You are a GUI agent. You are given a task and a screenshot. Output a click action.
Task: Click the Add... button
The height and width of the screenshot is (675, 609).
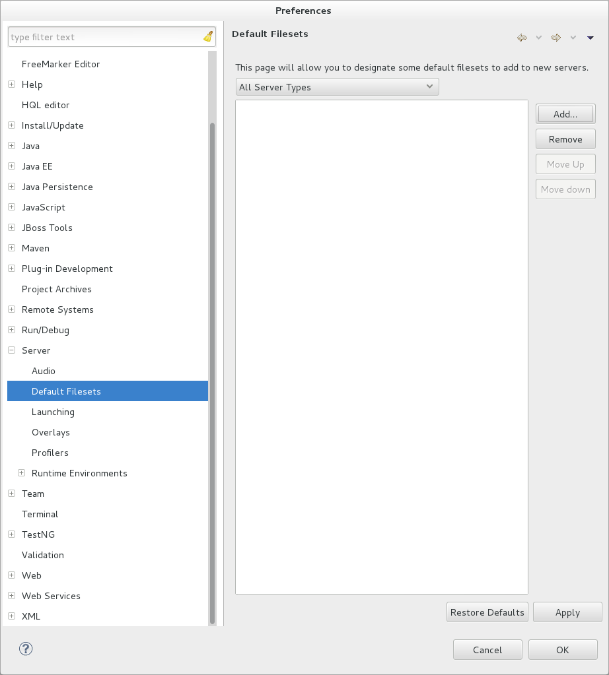coord(565,113)
